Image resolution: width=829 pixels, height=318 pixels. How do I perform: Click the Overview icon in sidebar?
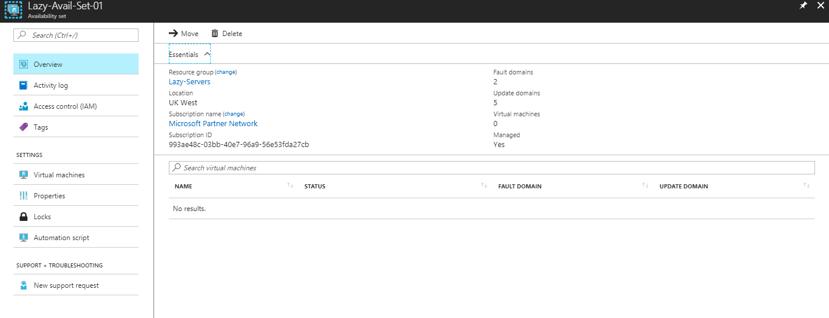click(23, 65)
